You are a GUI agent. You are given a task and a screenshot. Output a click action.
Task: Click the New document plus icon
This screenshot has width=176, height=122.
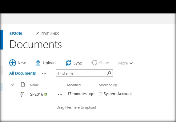12,63
